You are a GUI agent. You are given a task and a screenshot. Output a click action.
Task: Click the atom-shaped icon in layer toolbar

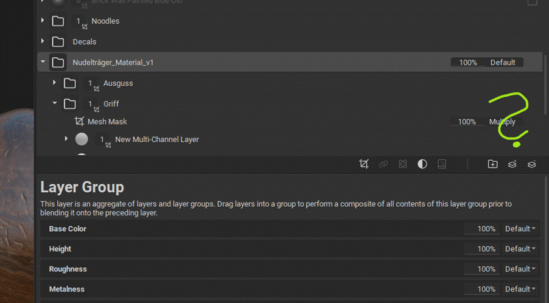tap(403, 164)
